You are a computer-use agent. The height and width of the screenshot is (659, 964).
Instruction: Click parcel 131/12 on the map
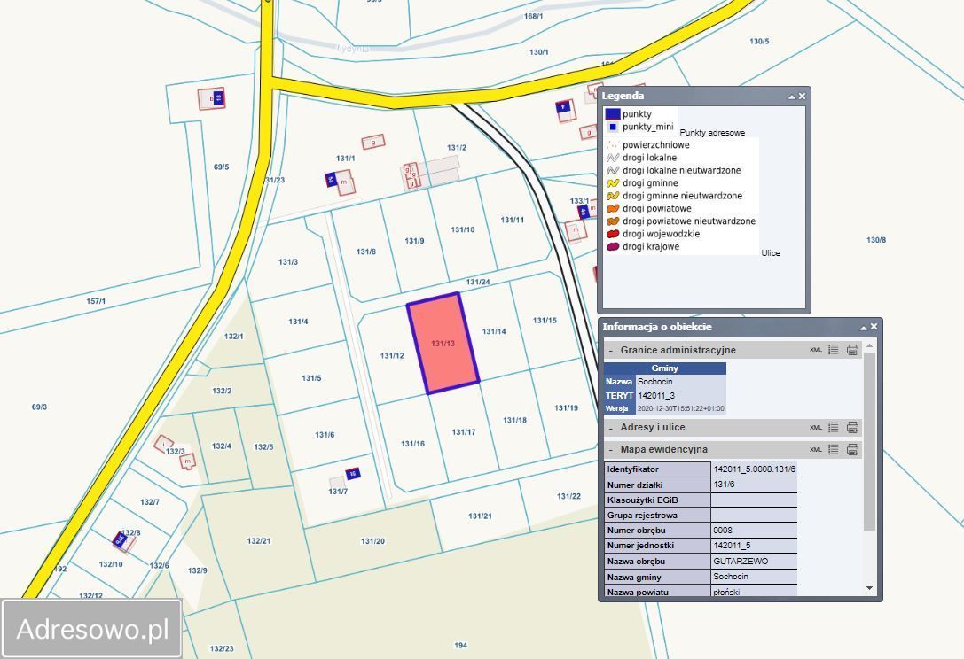point(392,355)
